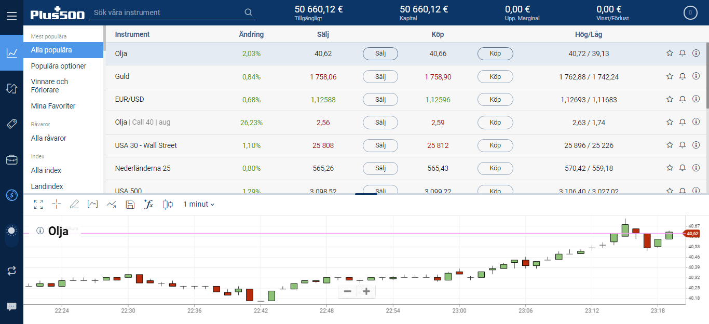Toggle the light/dark theme switch
The width and height of the screenshot is (709, 324).
[x=11, y=231]
